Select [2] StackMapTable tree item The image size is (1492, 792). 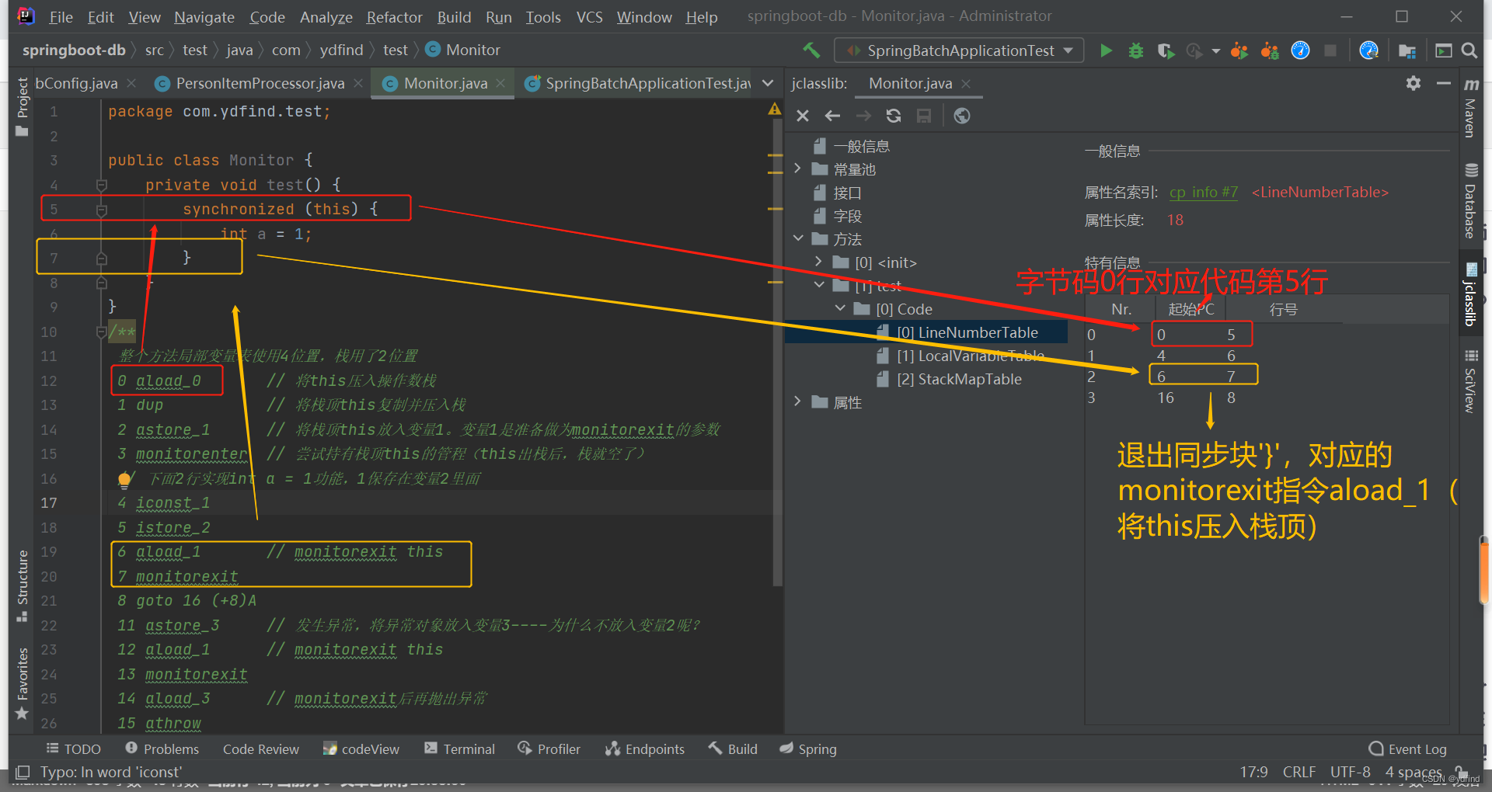[949, 379]
